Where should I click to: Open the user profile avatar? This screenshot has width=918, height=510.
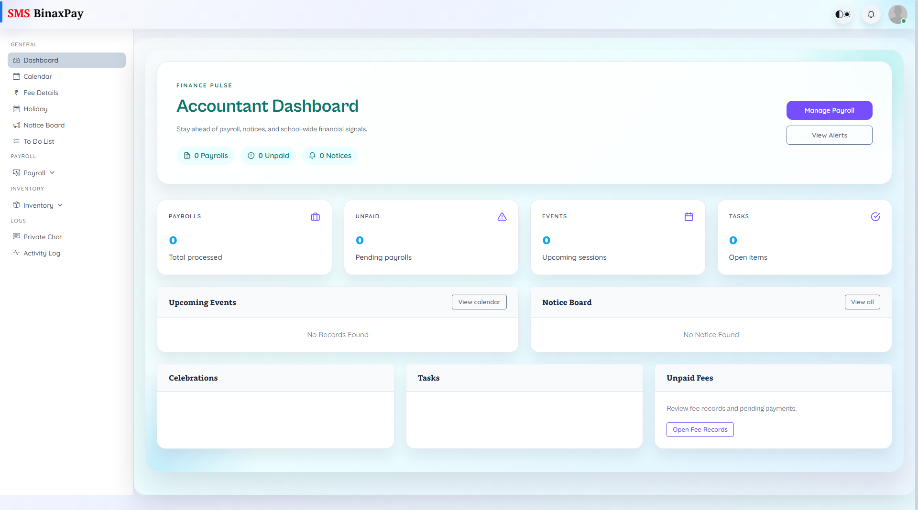click(897, 14)
